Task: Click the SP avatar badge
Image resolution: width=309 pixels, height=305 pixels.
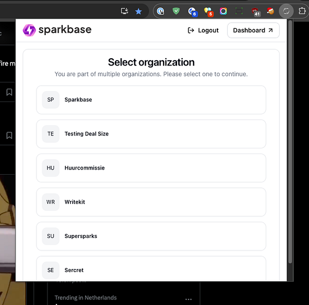Action: tap(50, 100)
